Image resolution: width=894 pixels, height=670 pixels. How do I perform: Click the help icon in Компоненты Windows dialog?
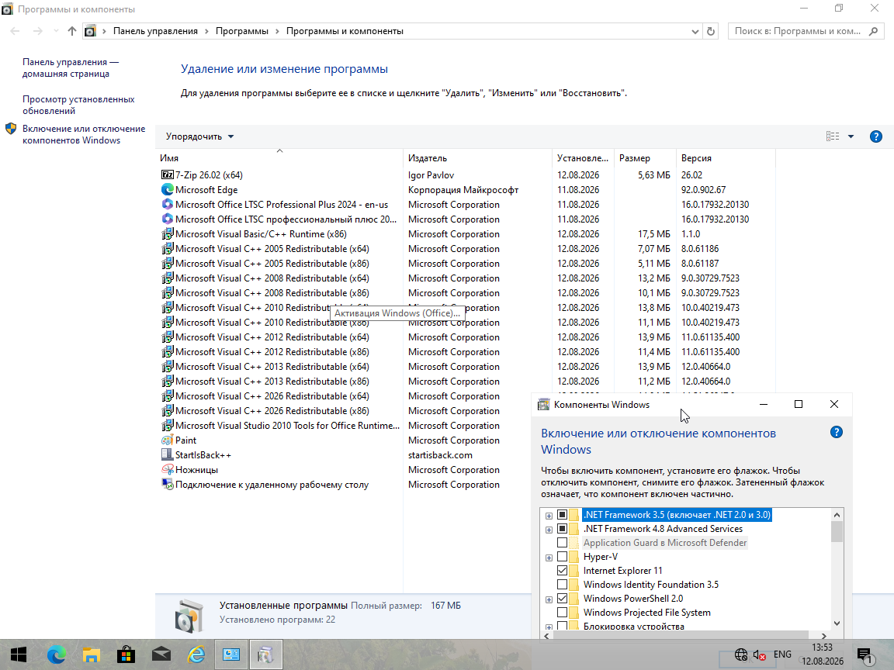pyautogui.click(x=837, y=433)
